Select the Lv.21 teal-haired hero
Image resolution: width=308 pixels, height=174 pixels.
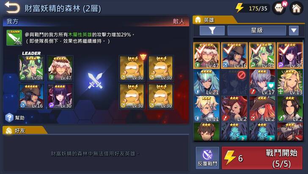pos(206,82)
